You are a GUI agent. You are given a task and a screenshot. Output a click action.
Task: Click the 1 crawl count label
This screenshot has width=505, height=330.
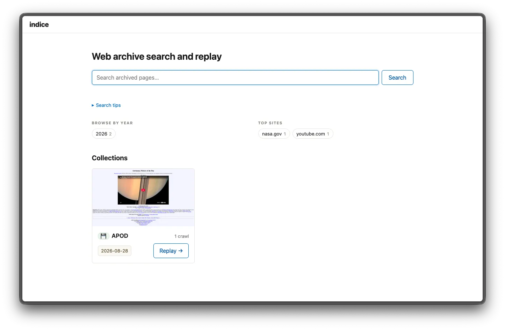[182, 236]
